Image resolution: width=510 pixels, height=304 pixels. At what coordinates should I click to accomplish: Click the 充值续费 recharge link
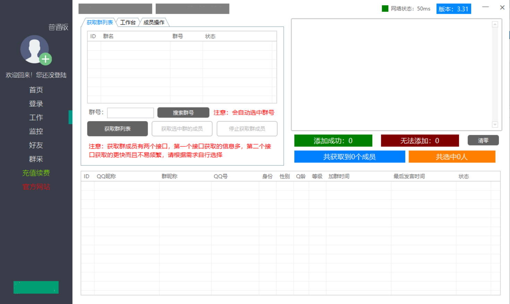point(36,173)
